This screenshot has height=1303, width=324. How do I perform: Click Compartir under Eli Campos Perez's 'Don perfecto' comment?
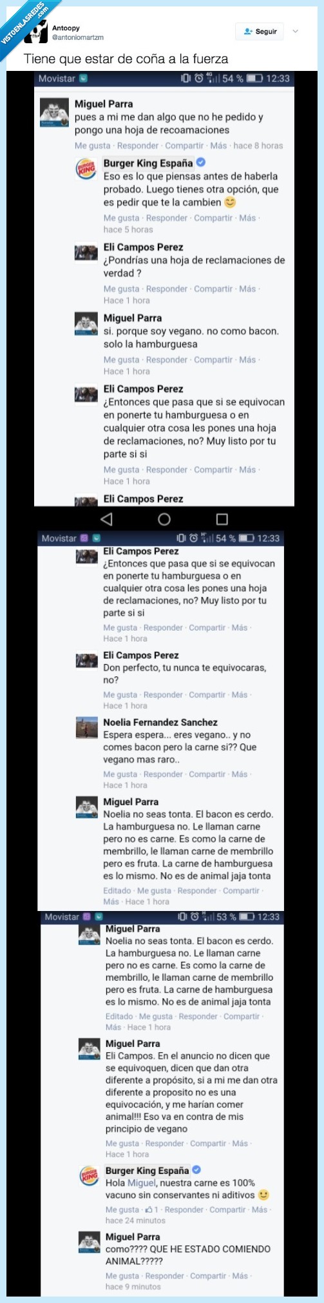pos(207,694)
